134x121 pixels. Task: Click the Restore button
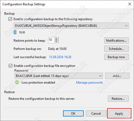[x=118, y=98]
